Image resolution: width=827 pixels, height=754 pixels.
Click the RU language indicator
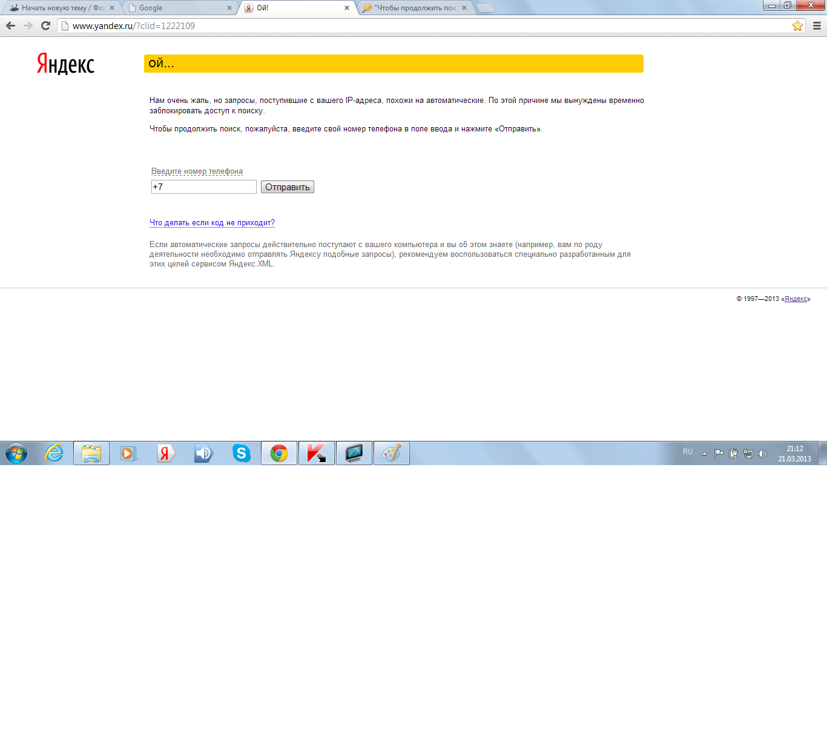click(x=688, y=452)
